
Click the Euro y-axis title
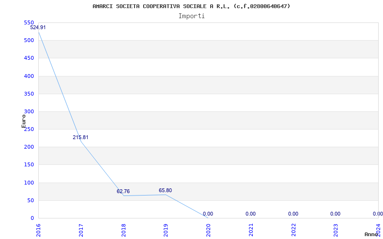pos(23,121)
